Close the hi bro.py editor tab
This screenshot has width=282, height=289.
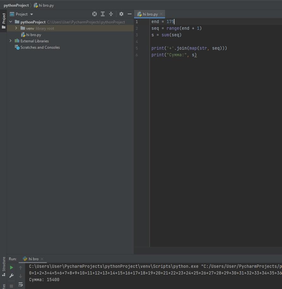[161, 14]
